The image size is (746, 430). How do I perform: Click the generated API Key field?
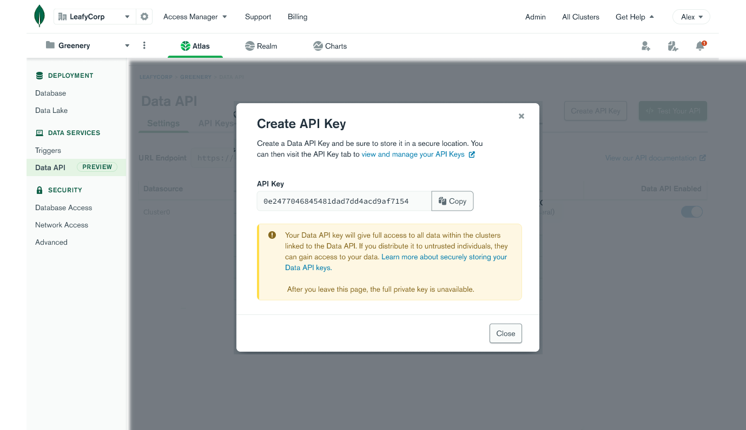coord(344,201)
